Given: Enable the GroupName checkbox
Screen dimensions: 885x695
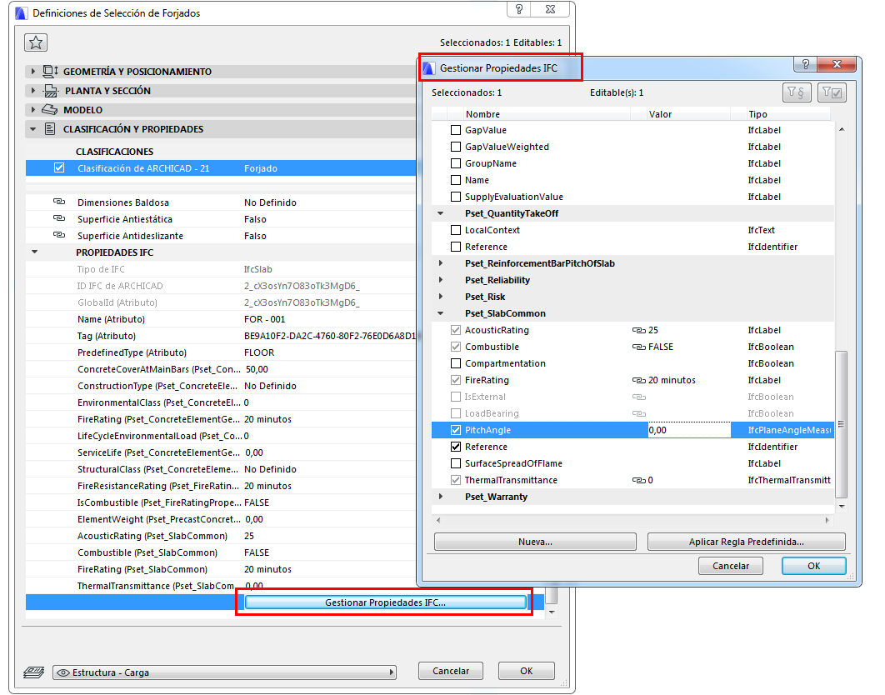Looking at the screenshot, I should (456, 163).
